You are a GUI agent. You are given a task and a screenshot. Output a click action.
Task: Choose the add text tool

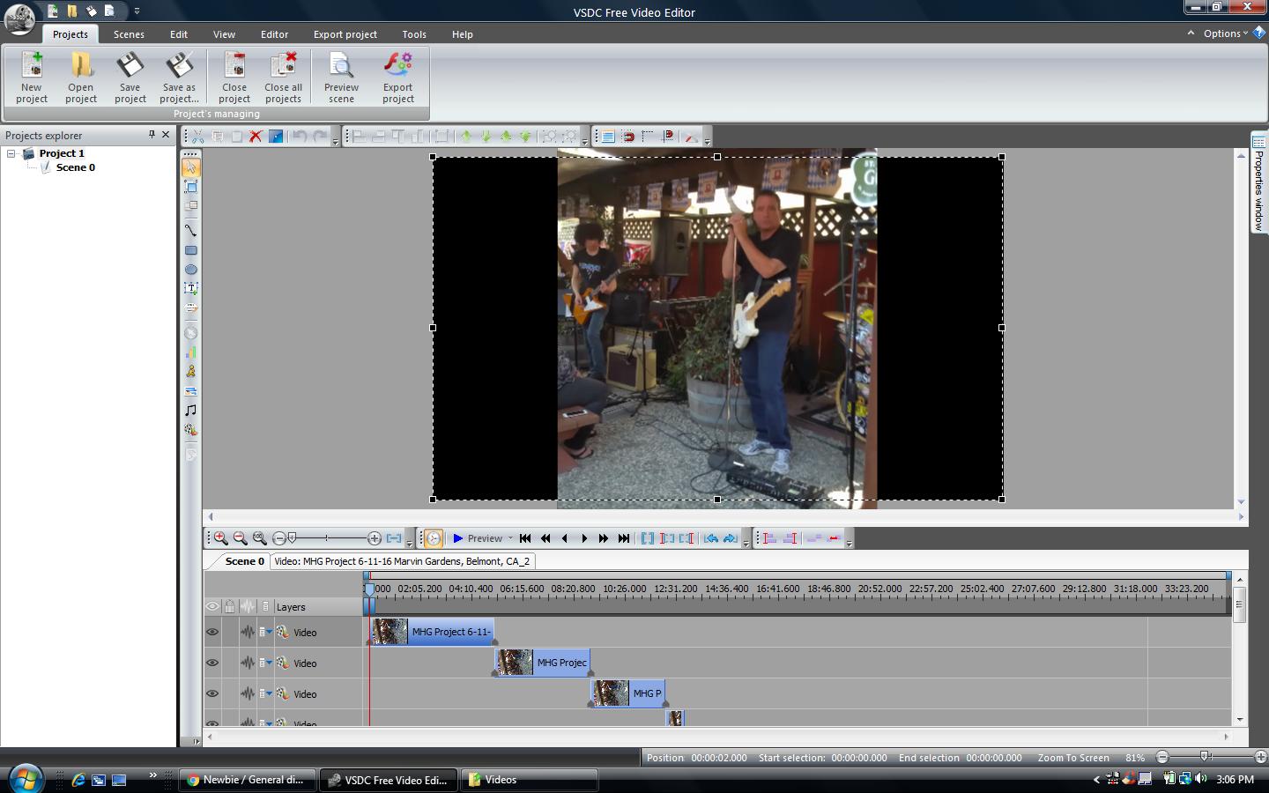190,288
